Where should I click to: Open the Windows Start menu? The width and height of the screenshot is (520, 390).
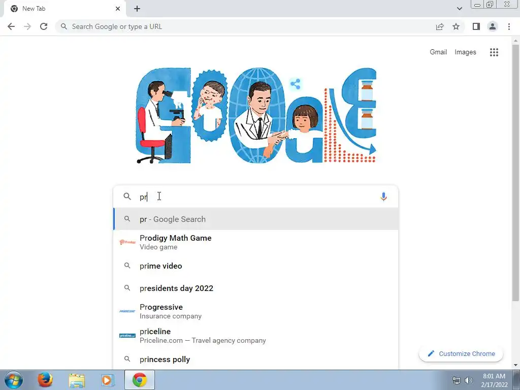(14, 380)
